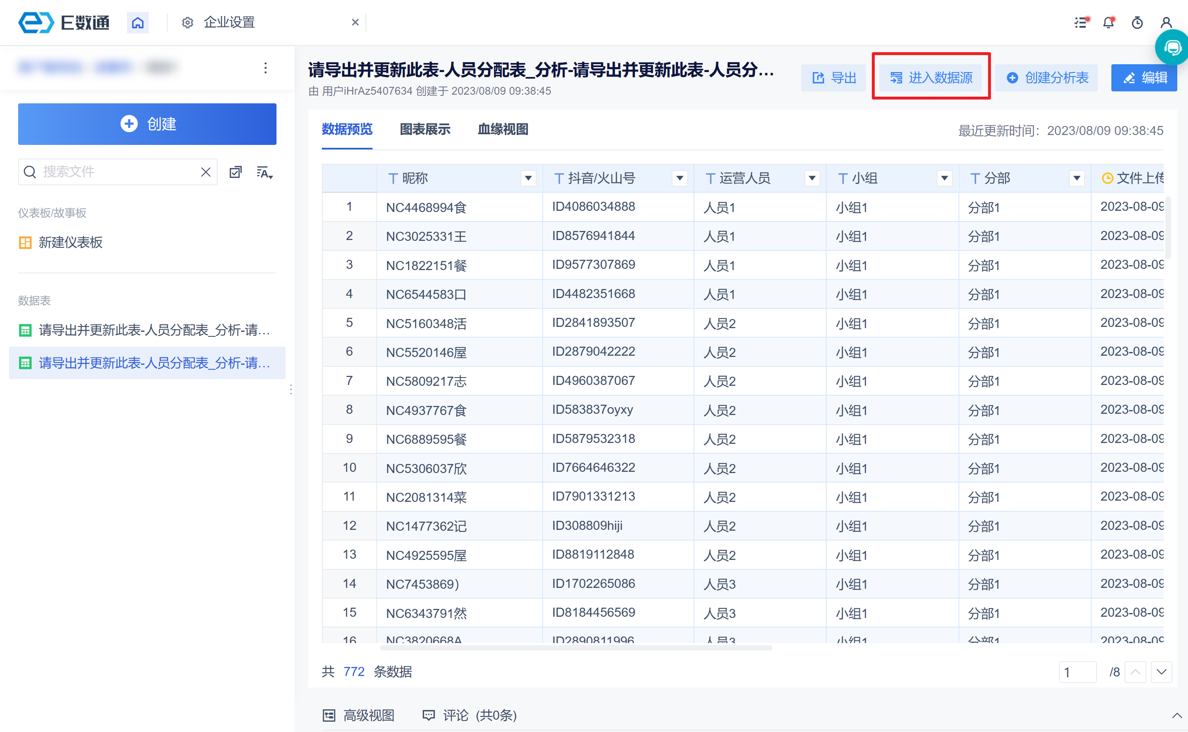Expand the 昵称 column dropdown
Image resolution: width=1188 pixels, height=732 pixels.
pyautogui.click(x=528, y=178)
